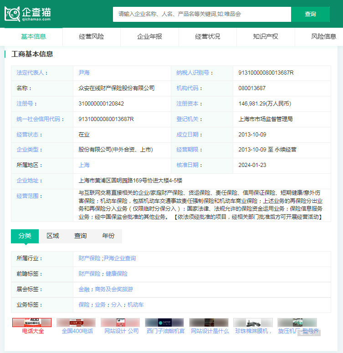Image resolution: width=343 pixels, height=353 pixels.
Task: Click the 上海市市场监督管理局 value
Action: (x=266, y=119)
